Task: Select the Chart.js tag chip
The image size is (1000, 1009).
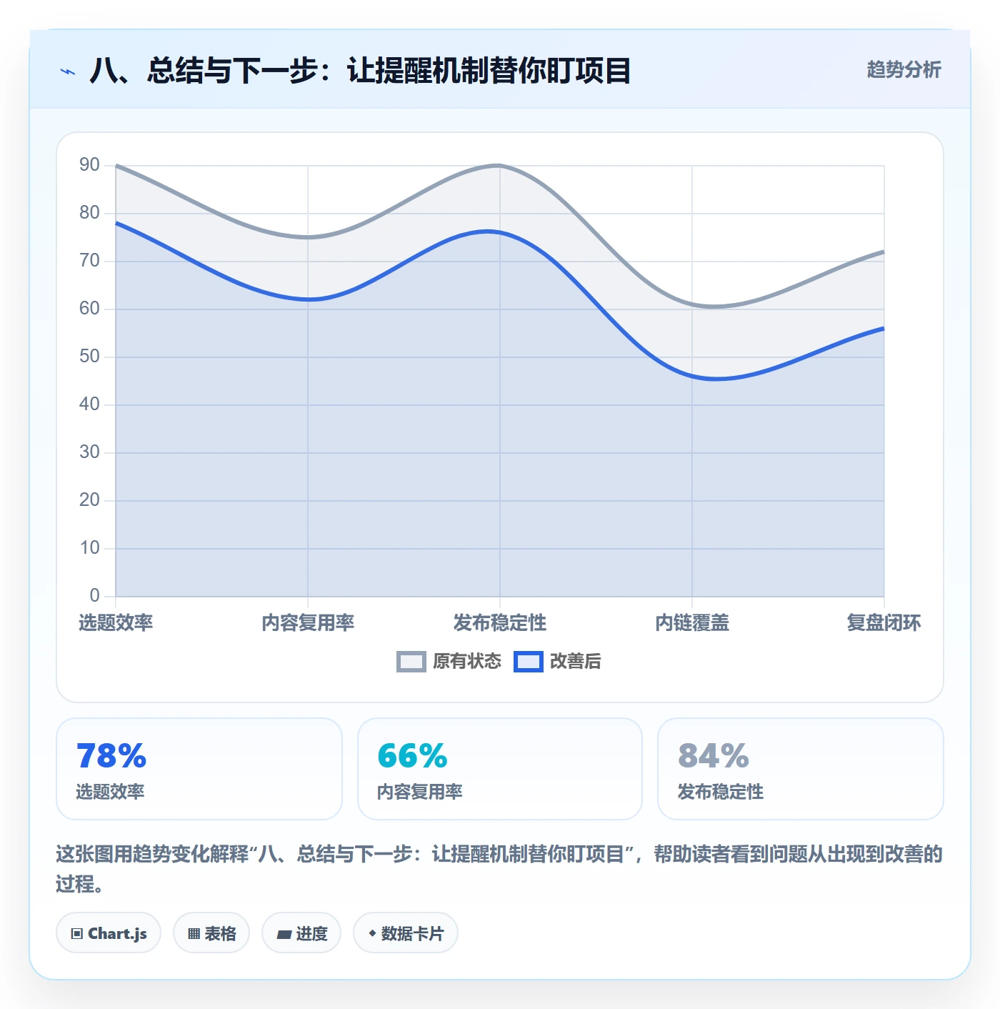Action: coord(109,933)
